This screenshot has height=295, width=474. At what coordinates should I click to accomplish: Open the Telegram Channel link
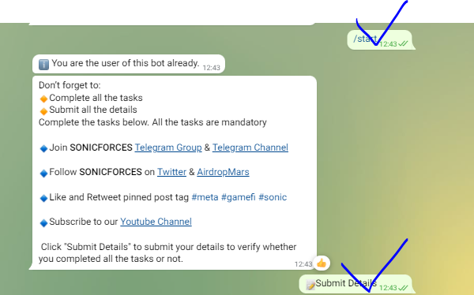click(250, 147)
